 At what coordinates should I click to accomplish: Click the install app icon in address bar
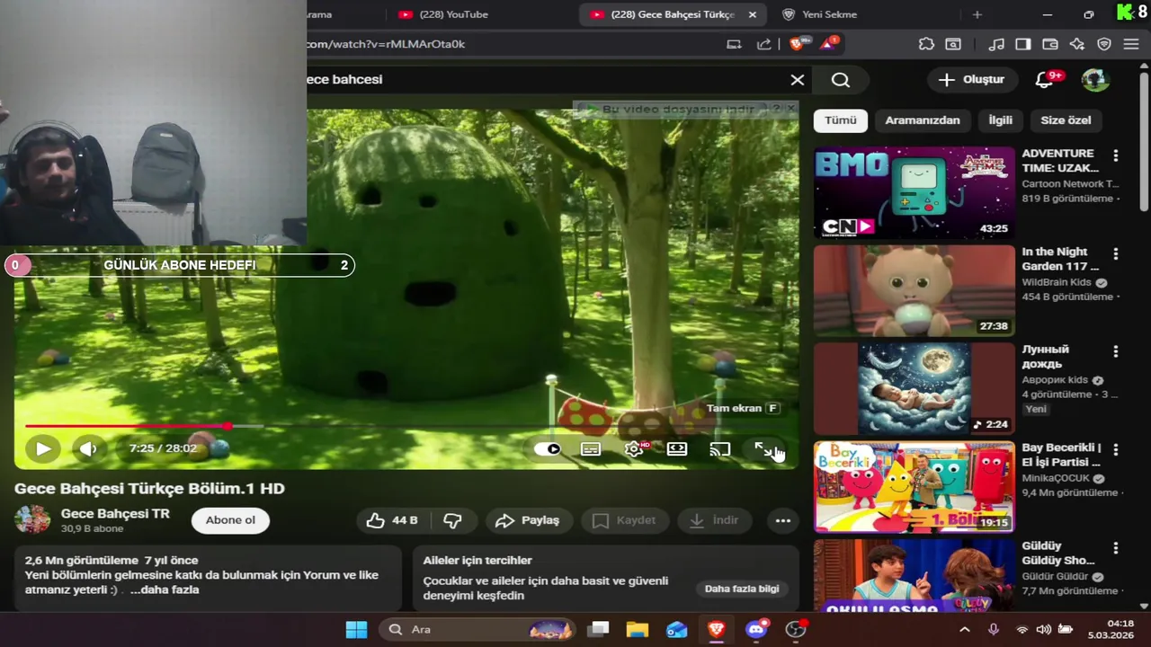pos(734,44)
